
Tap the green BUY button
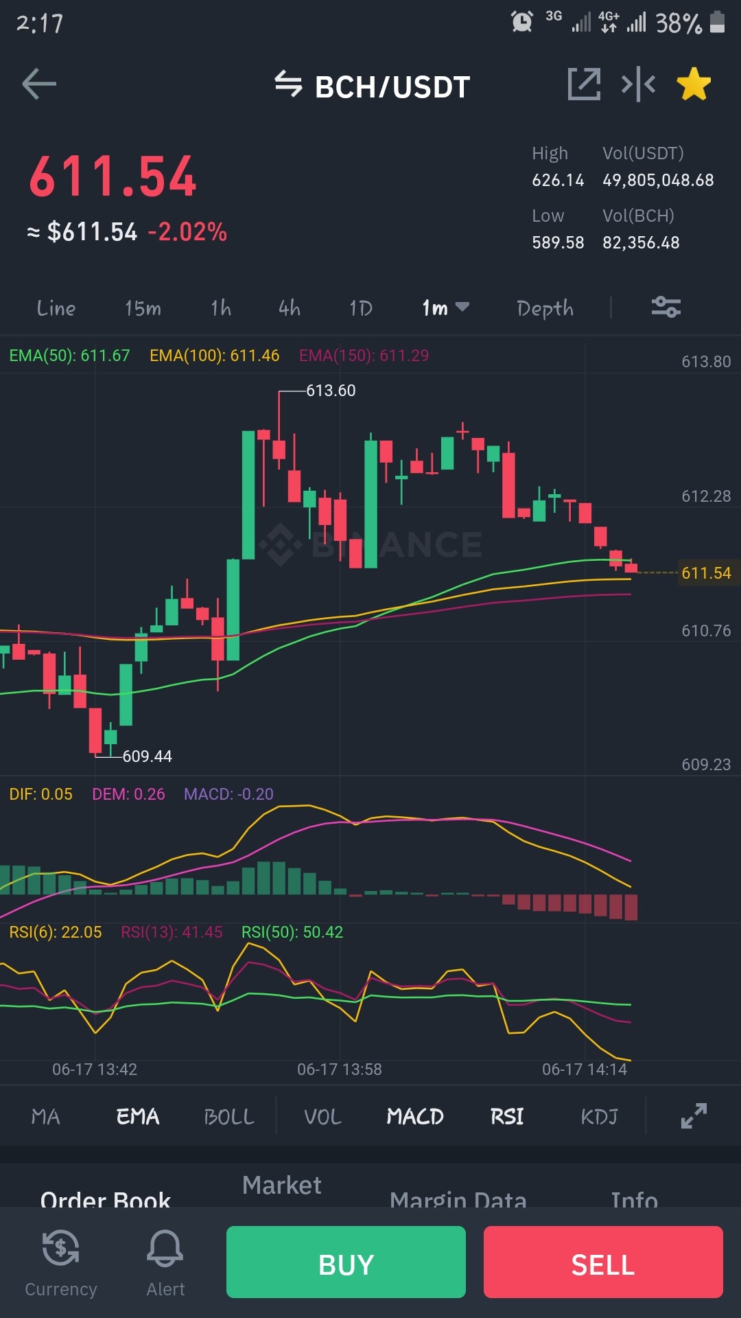[x=346, y=1262]
